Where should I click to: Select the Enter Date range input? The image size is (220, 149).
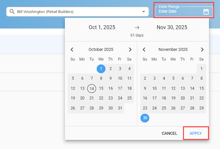tap(184, 11)
